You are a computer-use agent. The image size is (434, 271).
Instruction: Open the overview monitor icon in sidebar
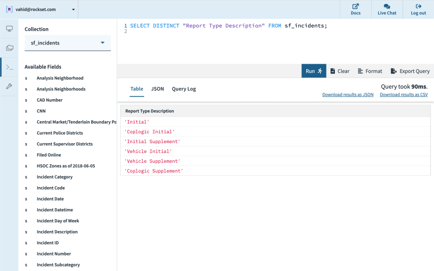(x=9, y=29)
